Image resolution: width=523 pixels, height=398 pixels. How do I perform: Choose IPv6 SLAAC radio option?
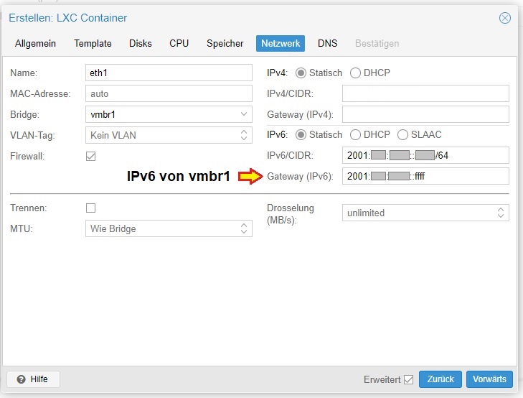[x=402, y=135]
